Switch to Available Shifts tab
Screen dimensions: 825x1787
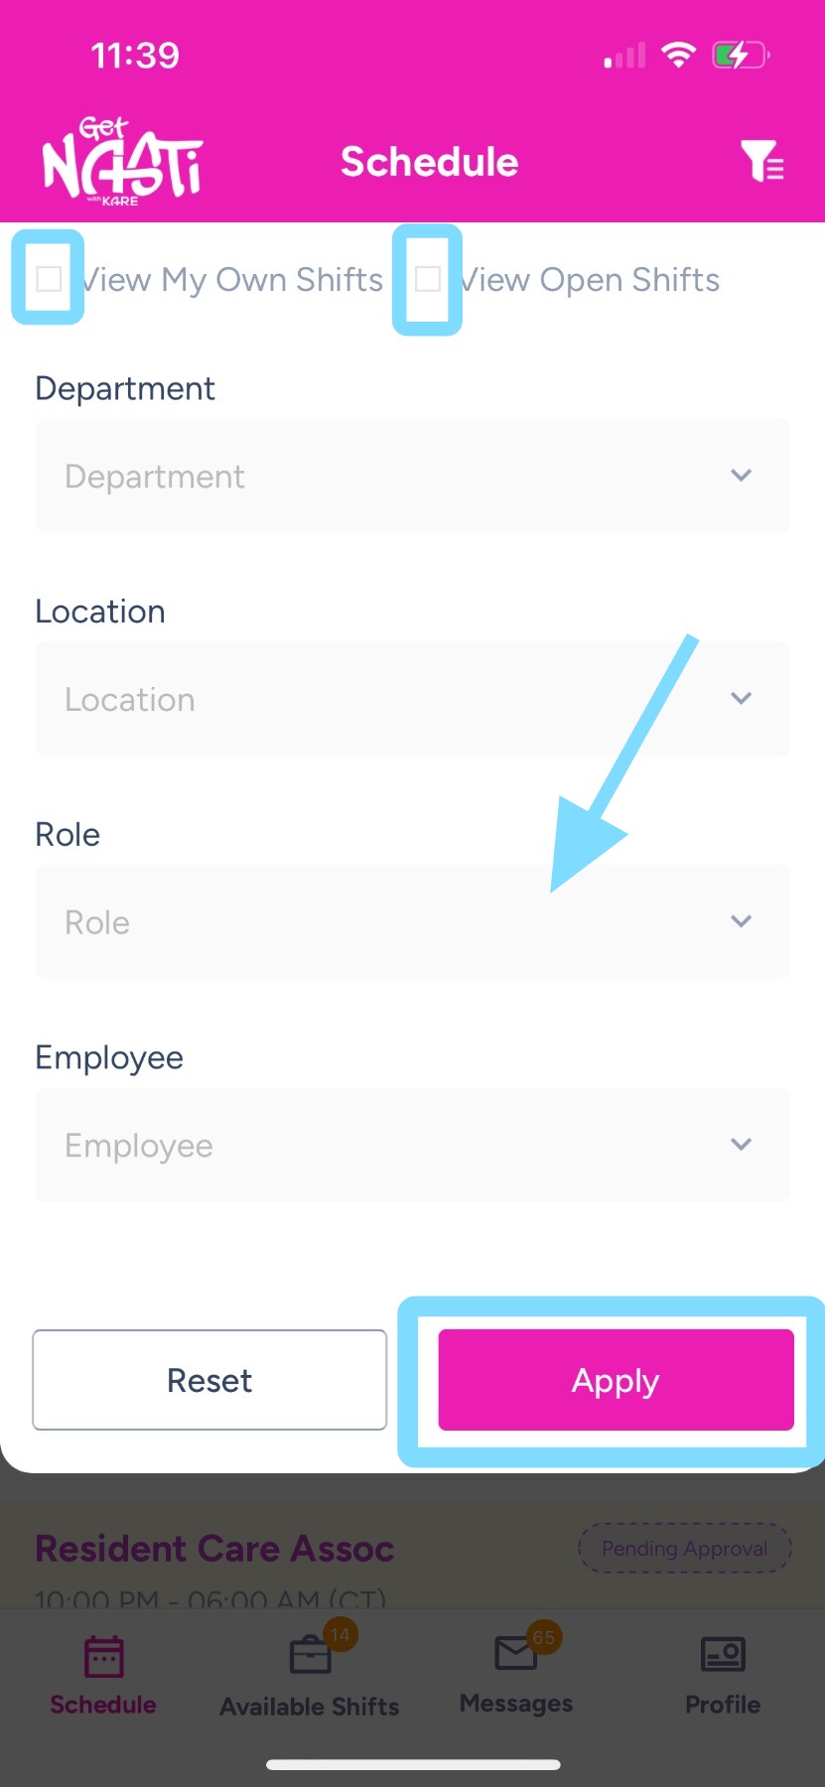tap(310, 1706)
